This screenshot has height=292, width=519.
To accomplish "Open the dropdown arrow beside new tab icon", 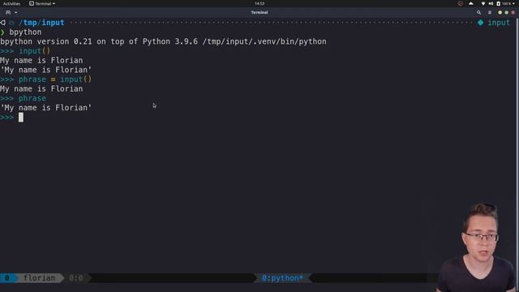I will (x=16, y=13).
